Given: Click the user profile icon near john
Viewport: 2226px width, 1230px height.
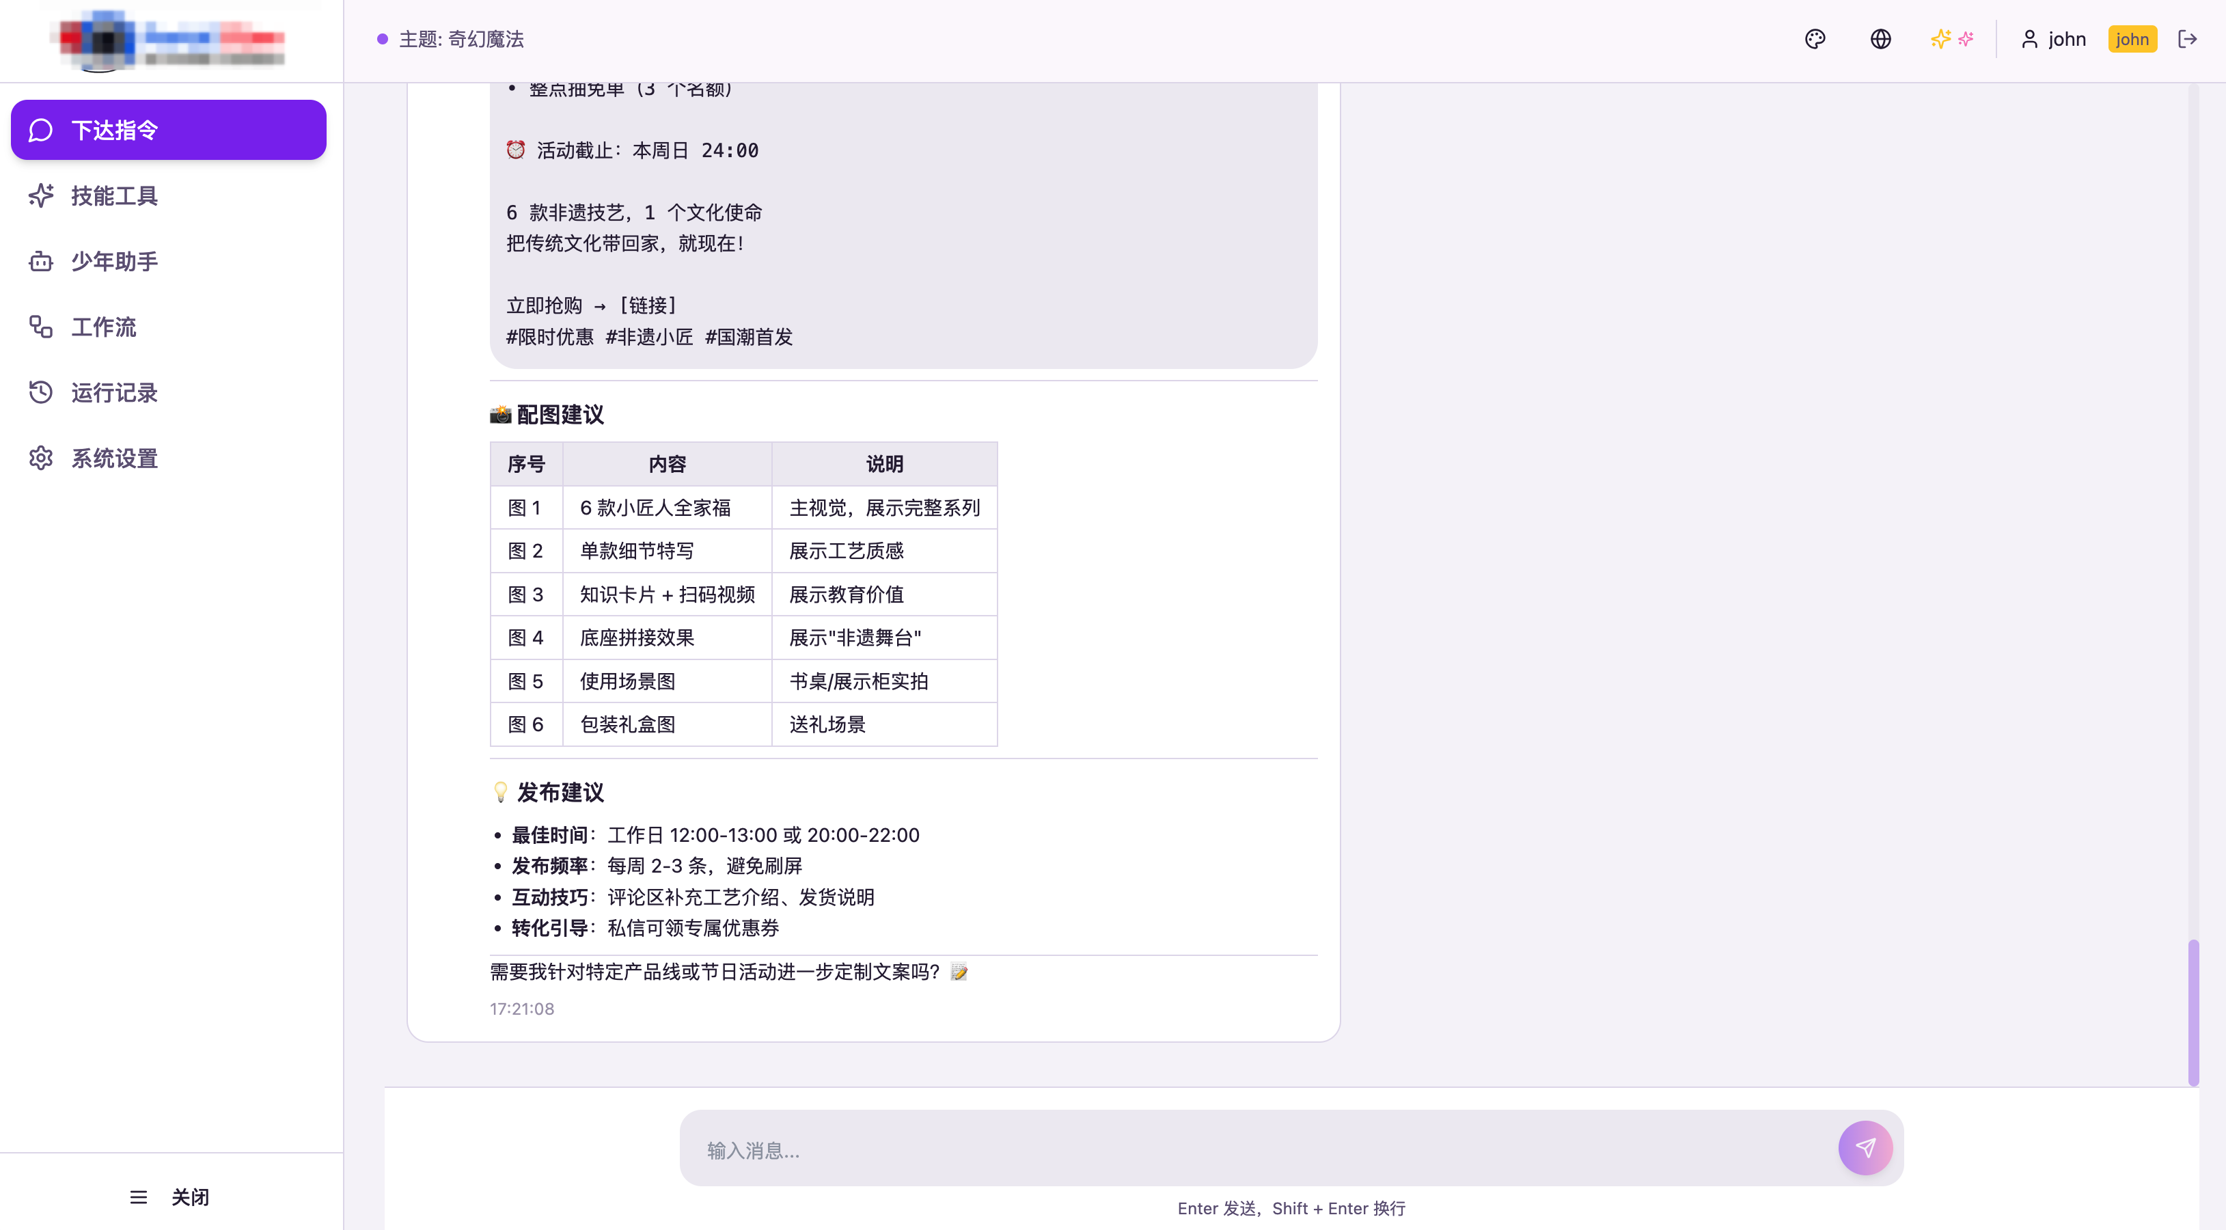Looking at the screenshot, I should click(2029, 39).
